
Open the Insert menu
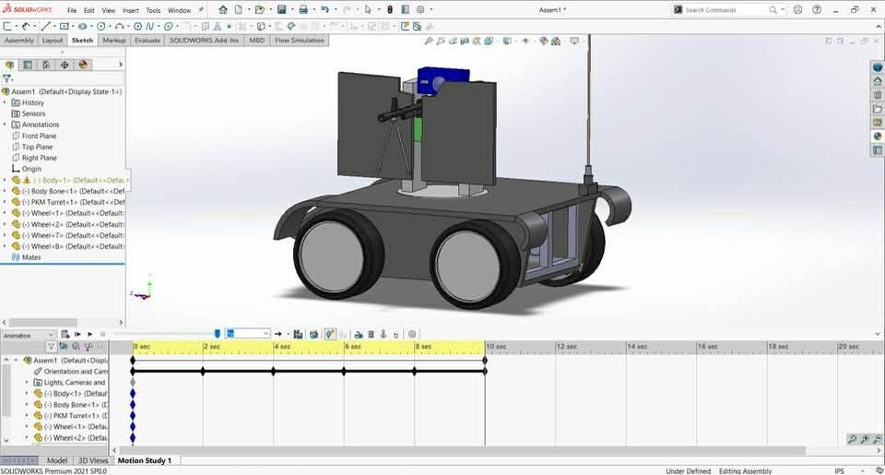[x=130, y=10]
